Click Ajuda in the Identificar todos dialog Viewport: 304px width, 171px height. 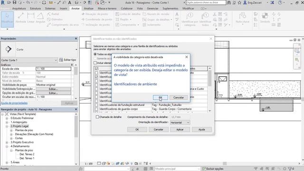(x=201, y=130)
